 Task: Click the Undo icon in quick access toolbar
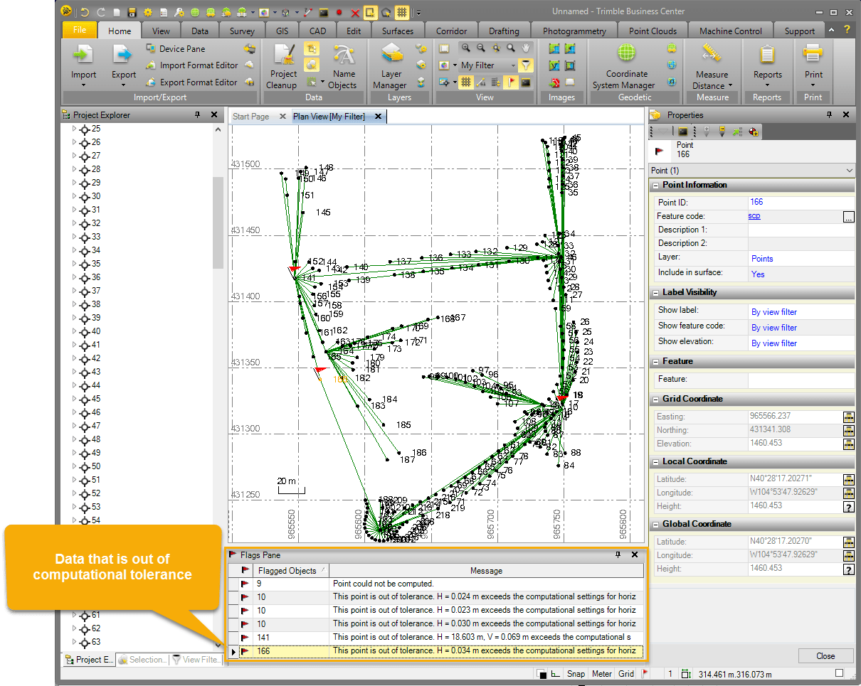point(85,12)
